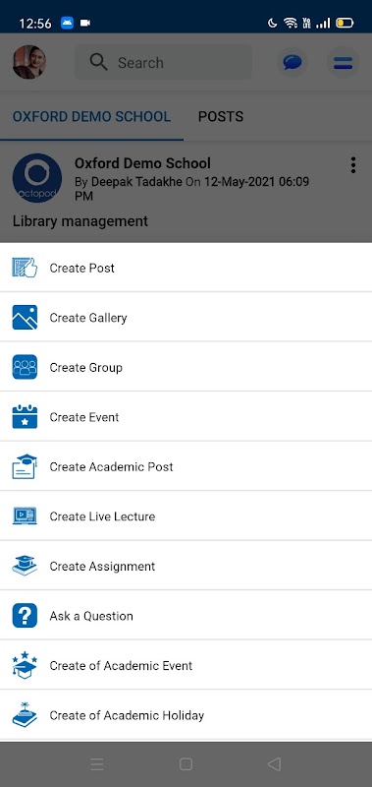
Task: Tap the Oxford Demo School logo thumbnail
Action: (37, 178)
